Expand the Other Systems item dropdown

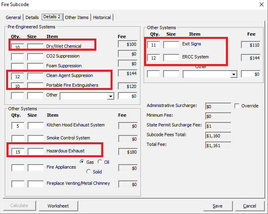click(x=233, y=74)
